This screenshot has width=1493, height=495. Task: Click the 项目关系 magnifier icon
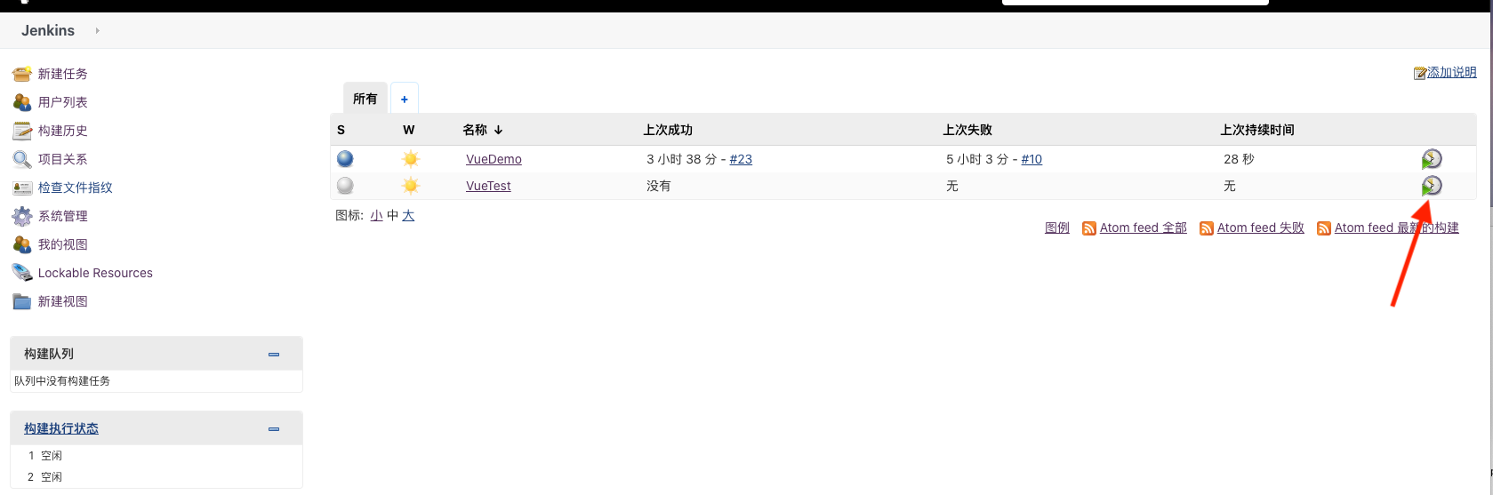click(22, 159)
